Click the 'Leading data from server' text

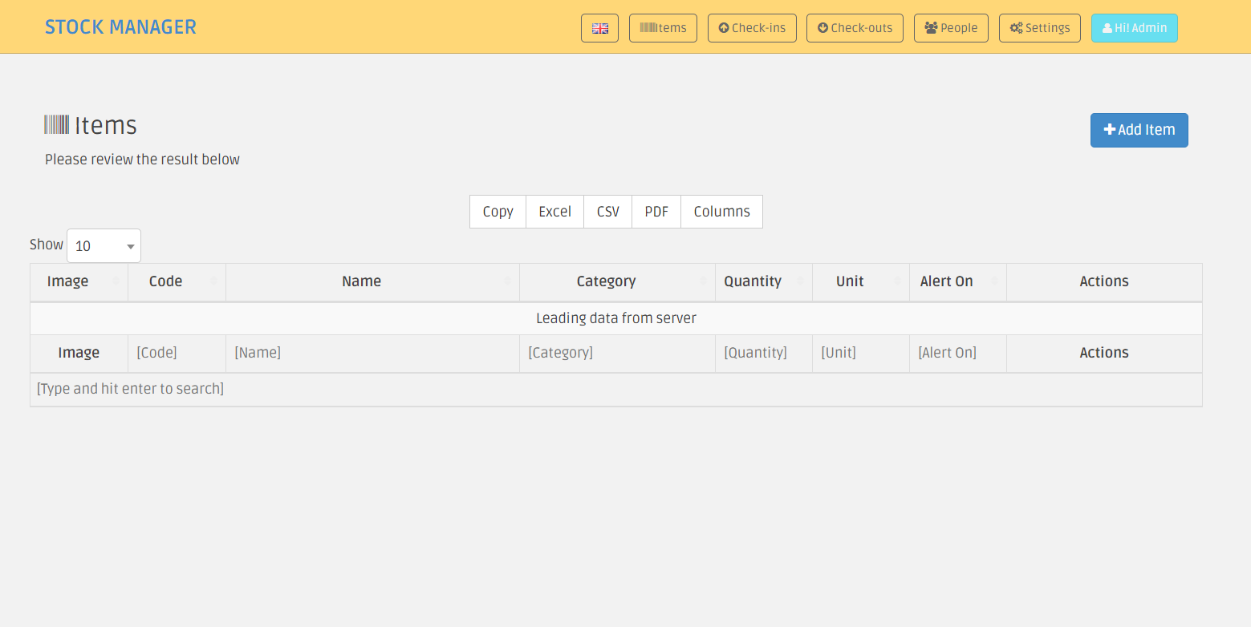(x=615, y=318)
